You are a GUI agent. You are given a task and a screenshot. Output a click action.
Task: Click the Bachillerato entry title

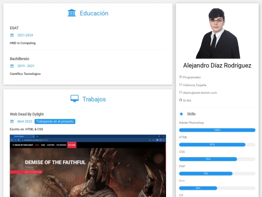click(x=19, y=59)
